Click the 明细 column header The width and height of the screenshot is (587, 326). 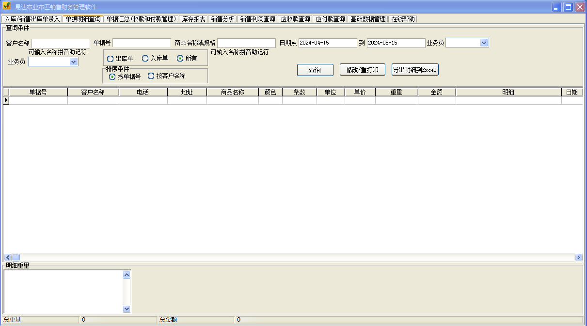coord(508,92)
